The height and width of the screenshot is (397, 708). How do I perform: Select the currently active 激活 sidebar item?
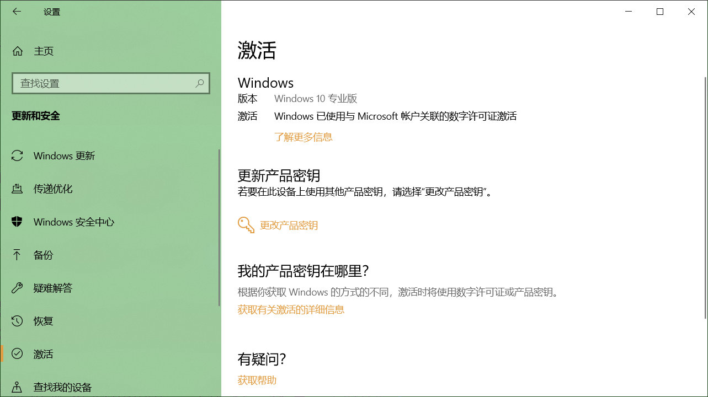44,354
